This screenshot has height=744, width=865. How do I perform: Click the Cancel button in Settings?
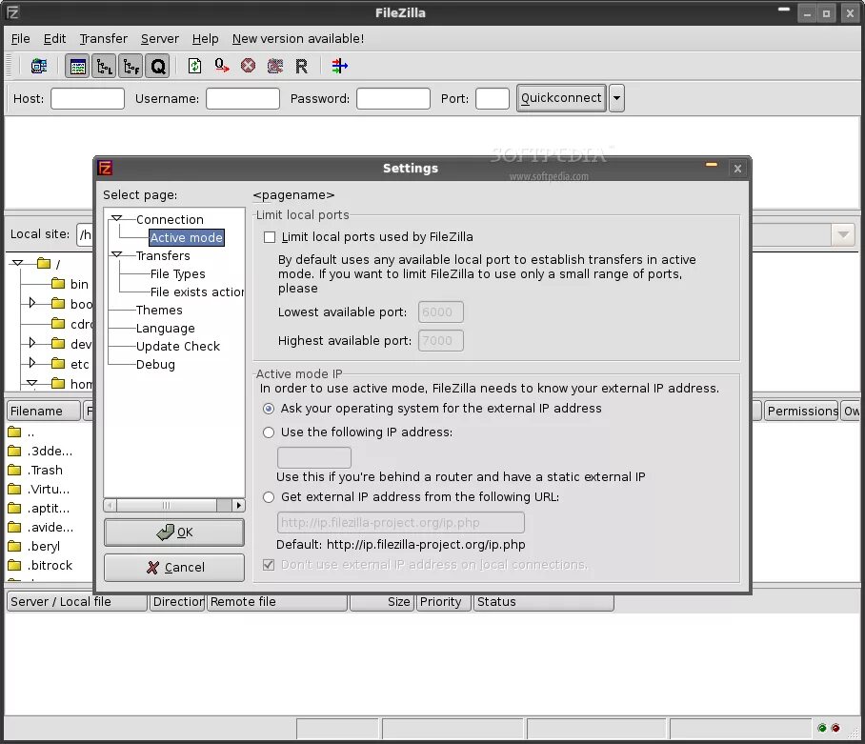pyautogui.click(x=173, y=568)
